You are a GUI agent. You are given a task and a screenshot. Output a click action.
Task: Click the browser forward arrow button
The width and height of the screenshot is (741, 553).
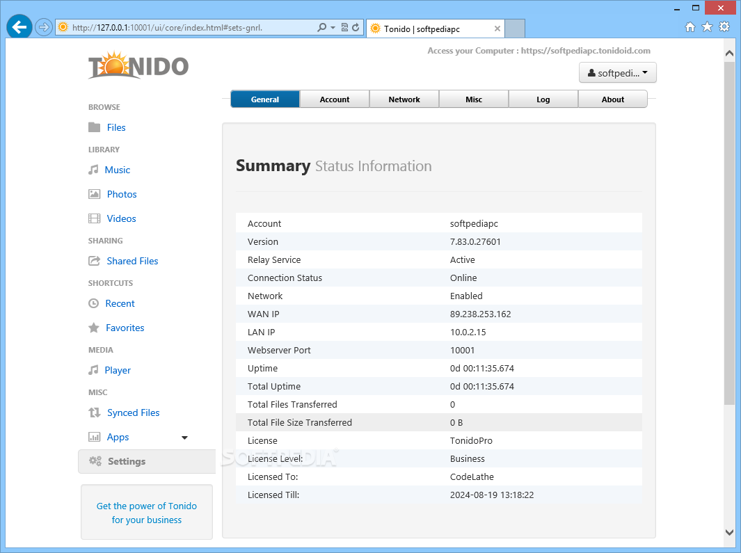click(x=43, y=27)
